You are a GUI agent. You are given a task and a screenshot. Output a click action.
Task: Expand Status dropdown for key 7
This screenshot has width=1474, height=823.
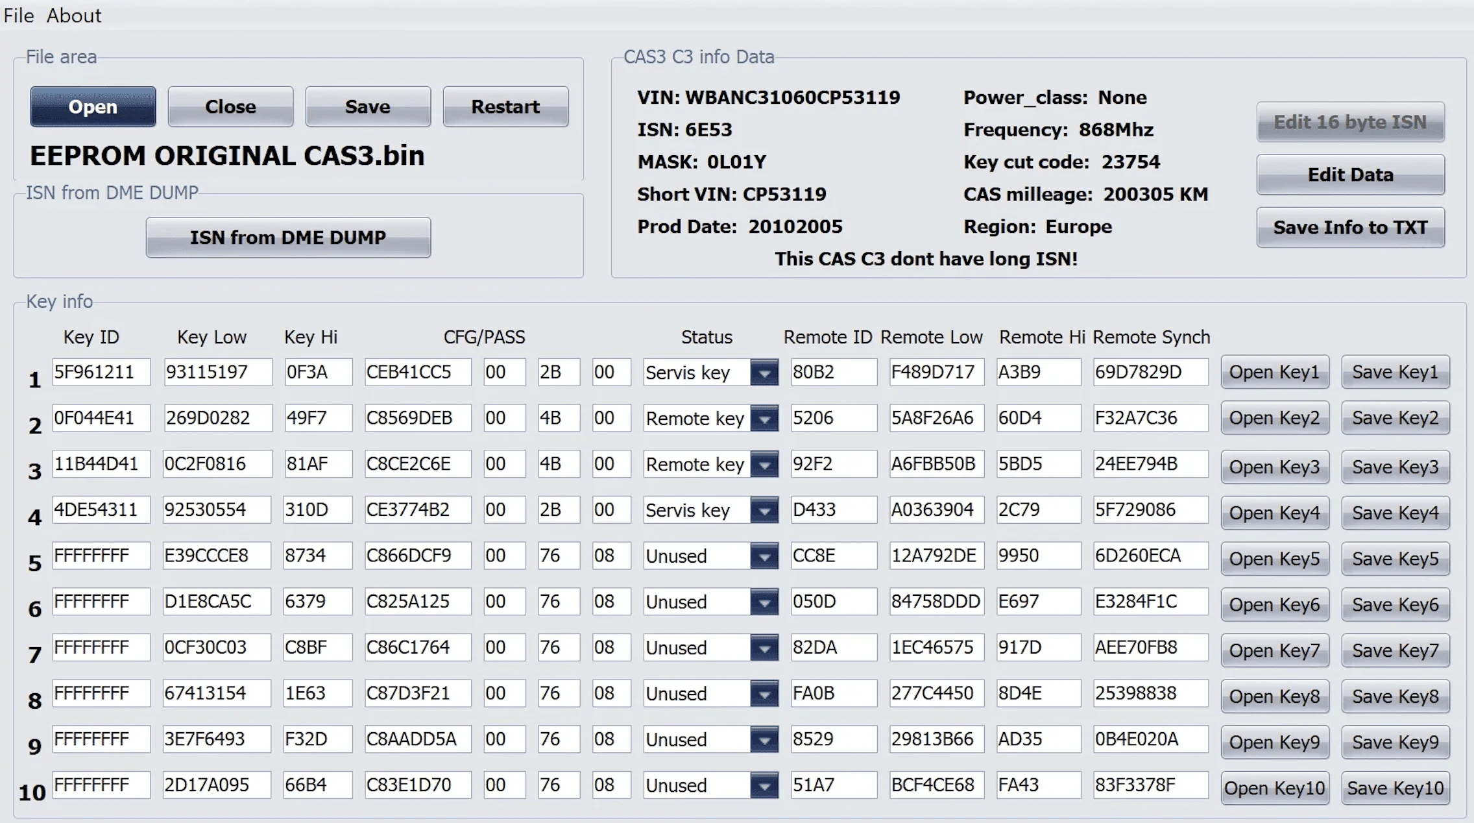(x=764, y=648)
